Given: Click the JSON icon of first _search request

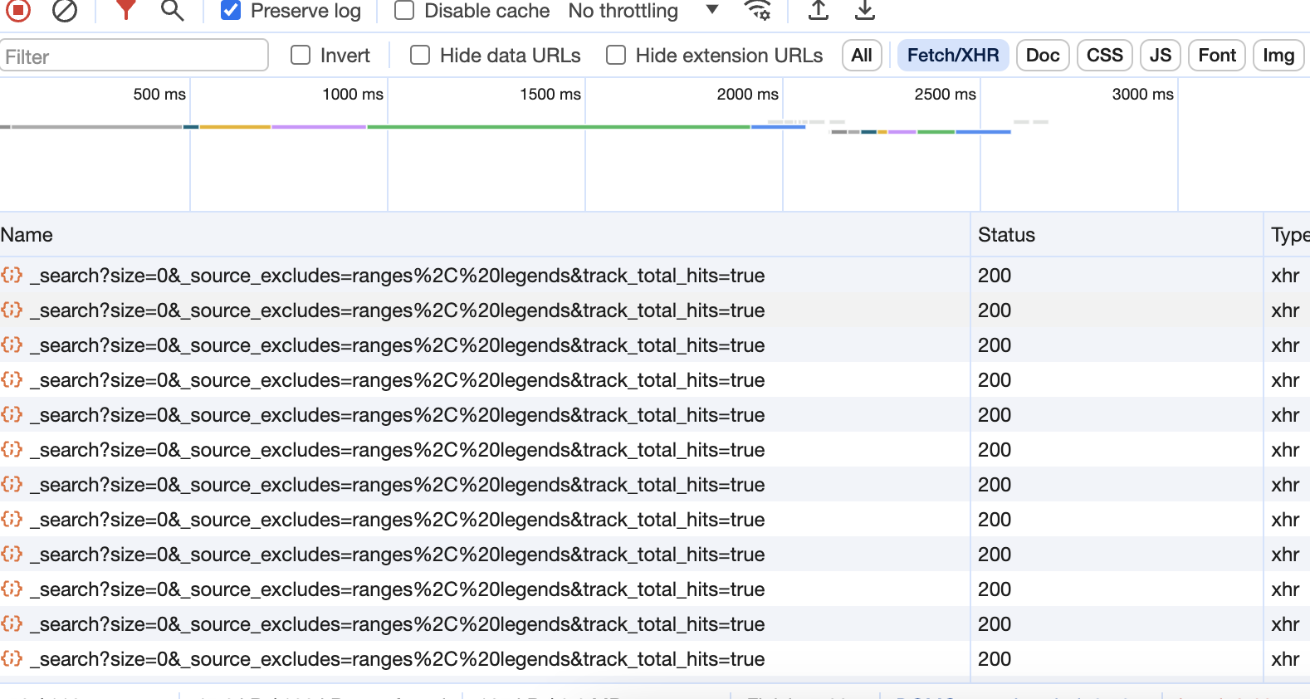Looking at the screenshot, I should pyautogui.click(x=12, y=276).
